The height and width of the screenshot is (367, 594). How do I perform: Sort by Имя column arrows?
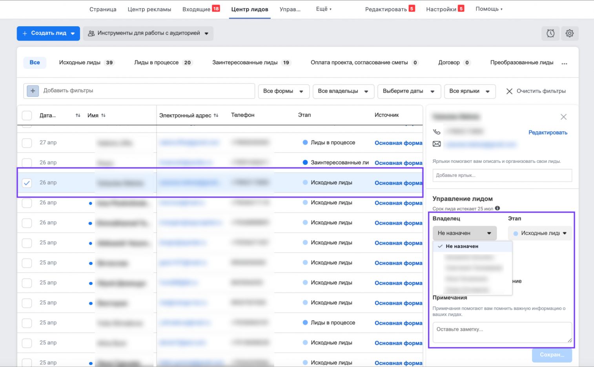pos(104,115)
